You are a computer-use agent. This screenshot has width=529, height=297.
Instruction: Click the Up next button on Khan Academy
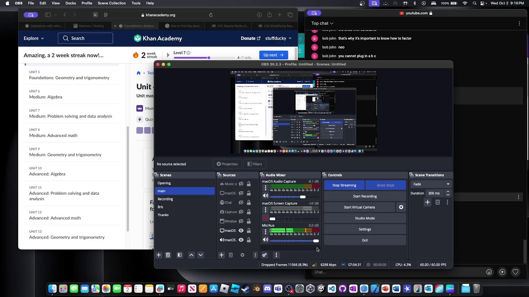(274, 55)
